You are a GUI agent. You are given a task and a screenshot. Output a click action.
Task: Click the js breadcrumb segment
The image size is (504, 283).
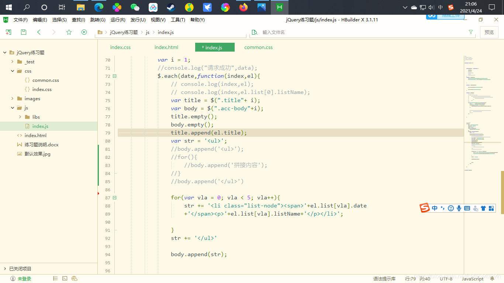pyautogui.click(x=148, y=32)
